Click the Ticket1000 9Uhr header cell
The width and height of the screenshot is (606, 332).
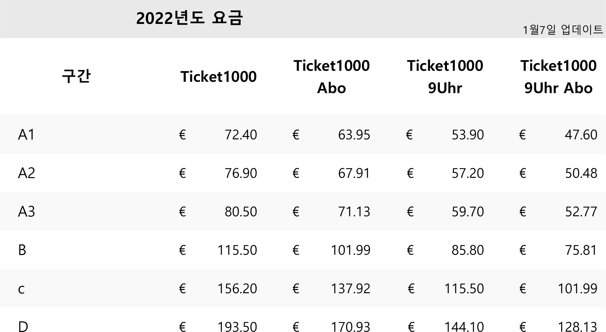(445, 77)
